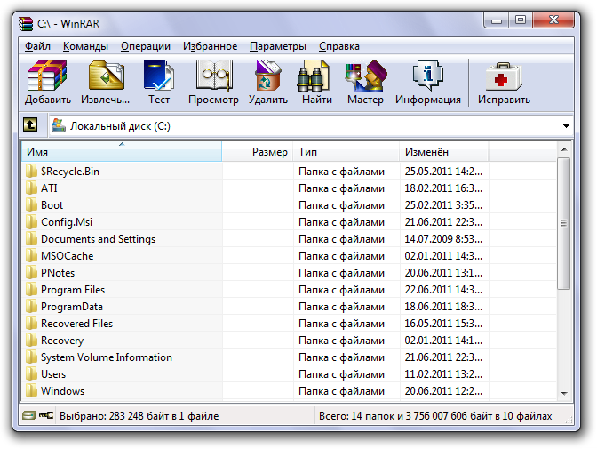Open the Справка menu
The image size is (597, 449).
pyautogui.click(x=338, y=46)
